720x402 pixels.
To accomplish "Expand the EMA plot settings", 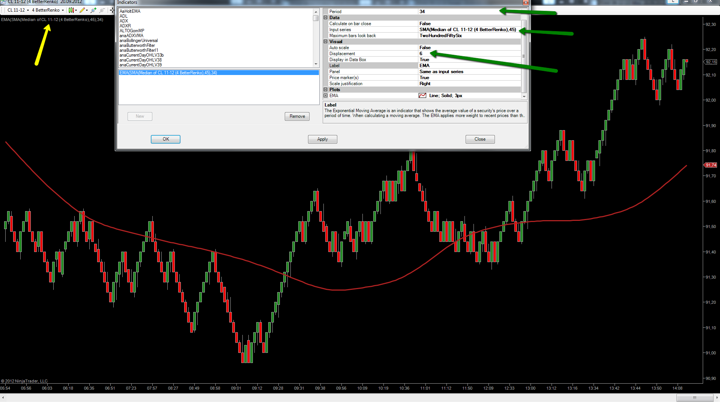I will point(326,96).
